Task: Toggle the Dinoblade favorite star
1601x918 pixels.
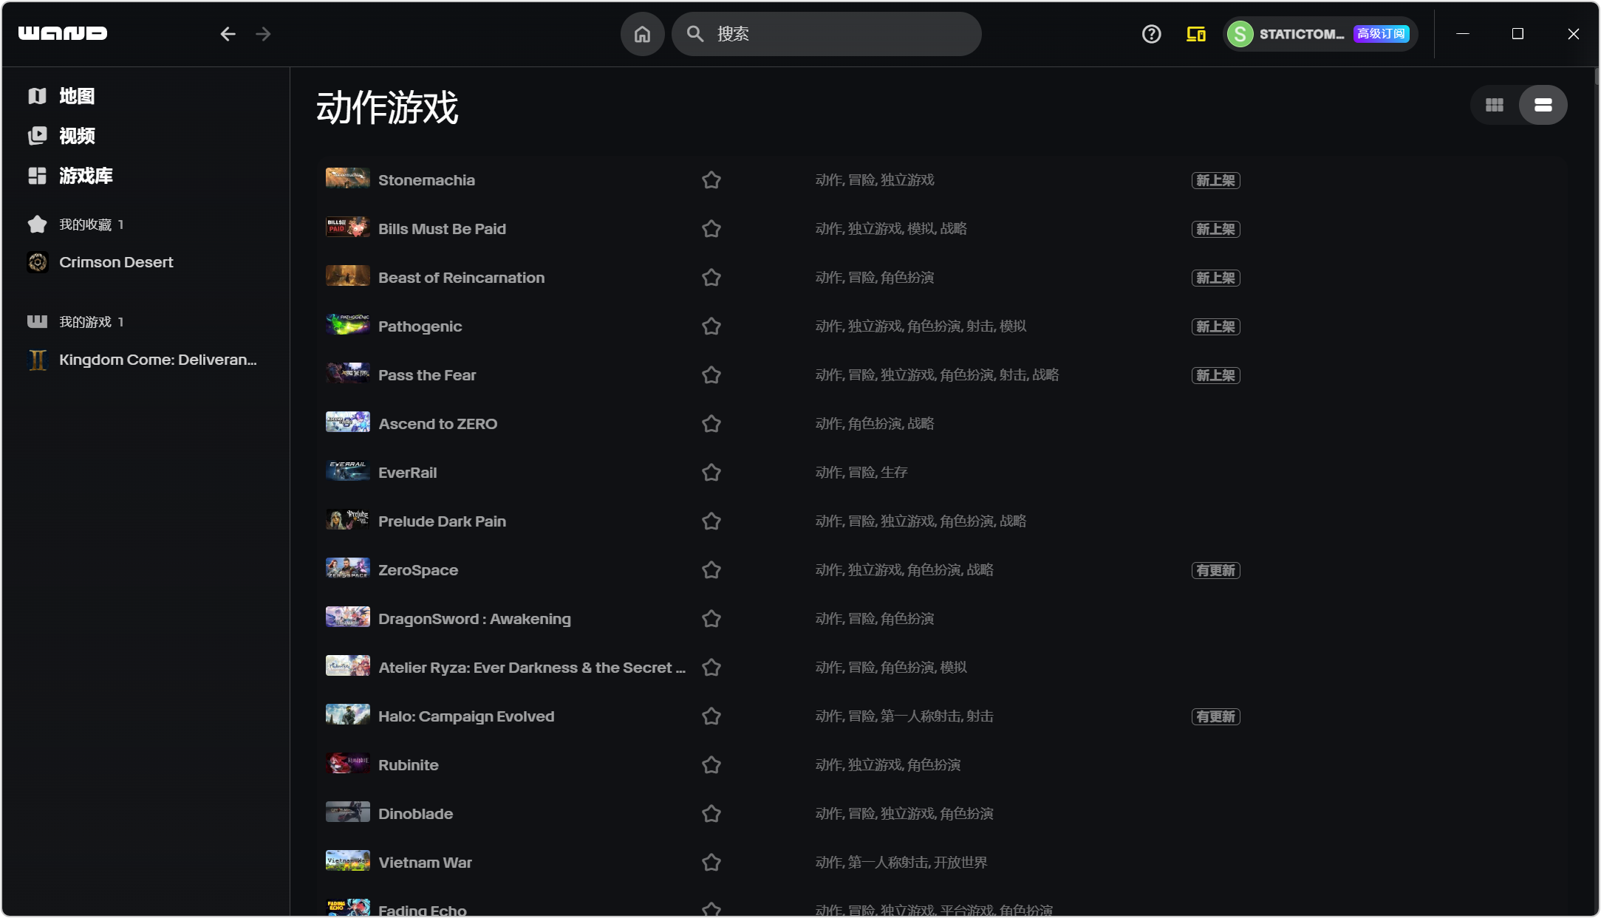Action: (711, 814)
